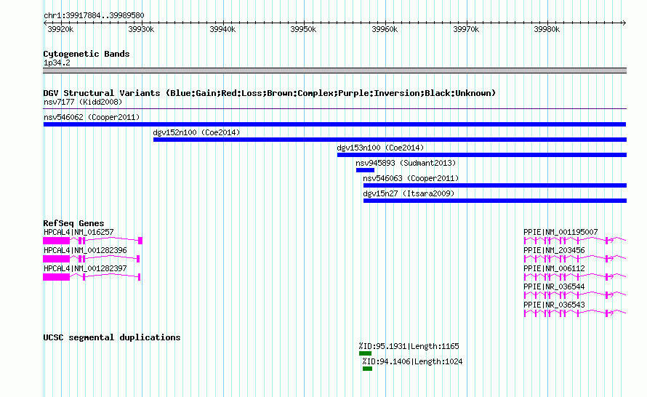Open the RefSeq Genes track title
The height and width of the screenshot is (397, 647).
tap(73, 222)
